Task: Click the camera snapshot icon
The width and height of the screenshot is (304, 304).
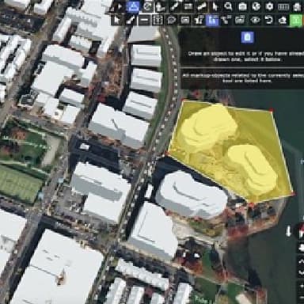Action: coord(242,6)
